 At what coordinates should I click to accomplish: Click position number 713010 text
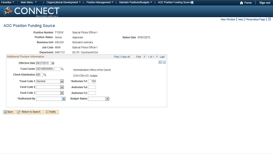coord(59,33)
